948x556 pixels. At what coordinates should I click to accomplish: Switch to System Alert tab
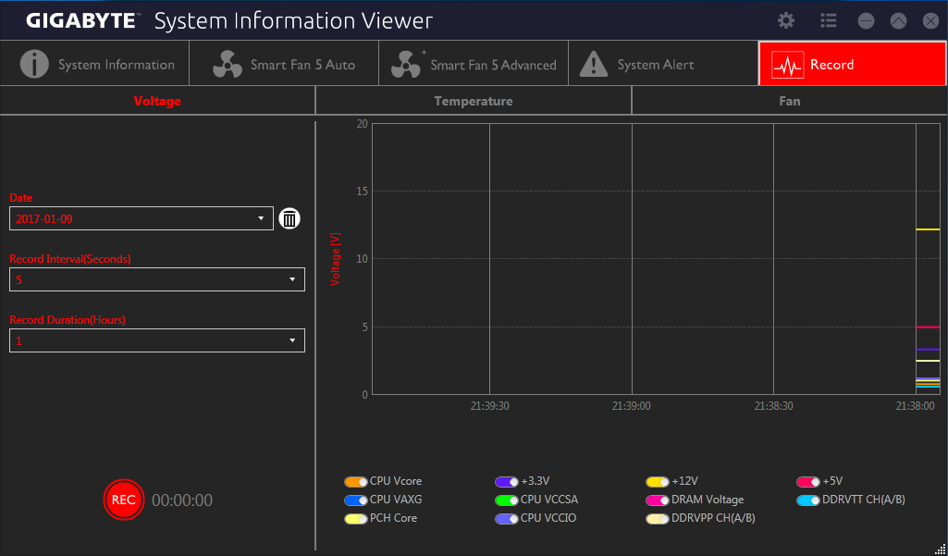(x=663, y=64)
